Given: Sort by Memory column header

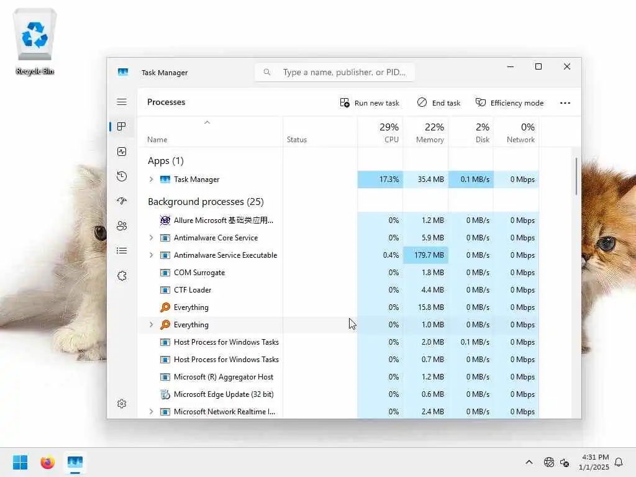Looking at the screenshot, I should click(x=425, y=132).
